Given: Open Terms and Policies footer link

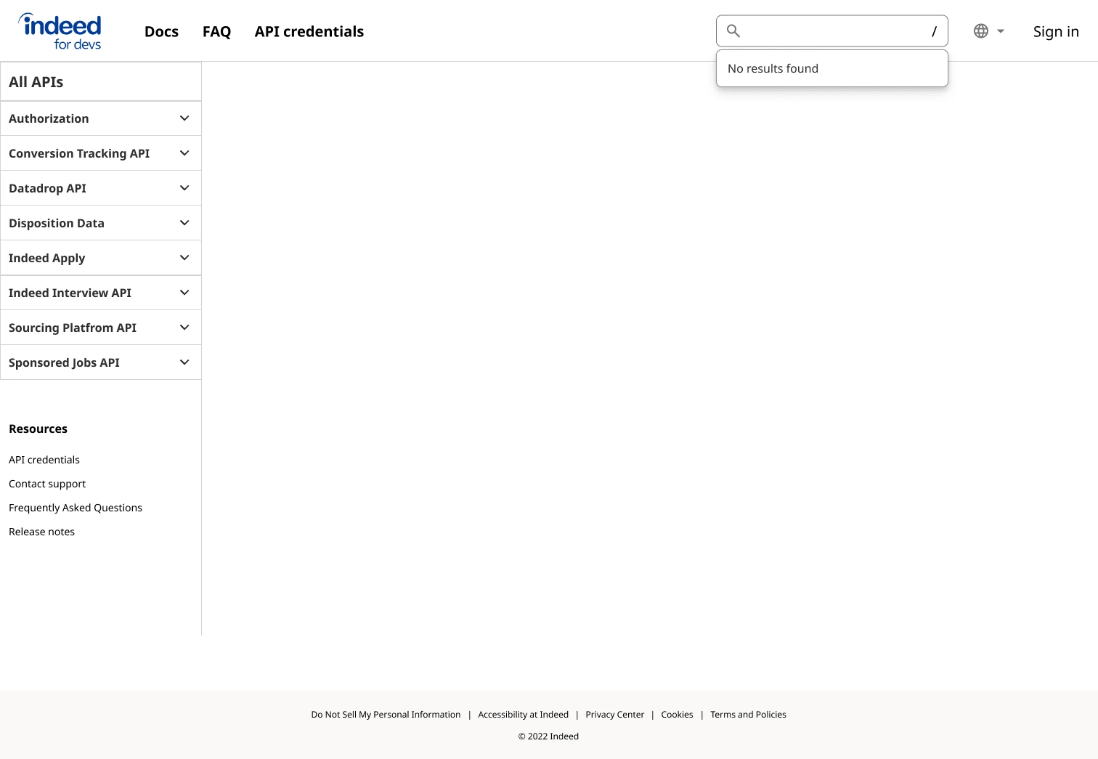Looking at the screenshot, I should coord(748,715).
